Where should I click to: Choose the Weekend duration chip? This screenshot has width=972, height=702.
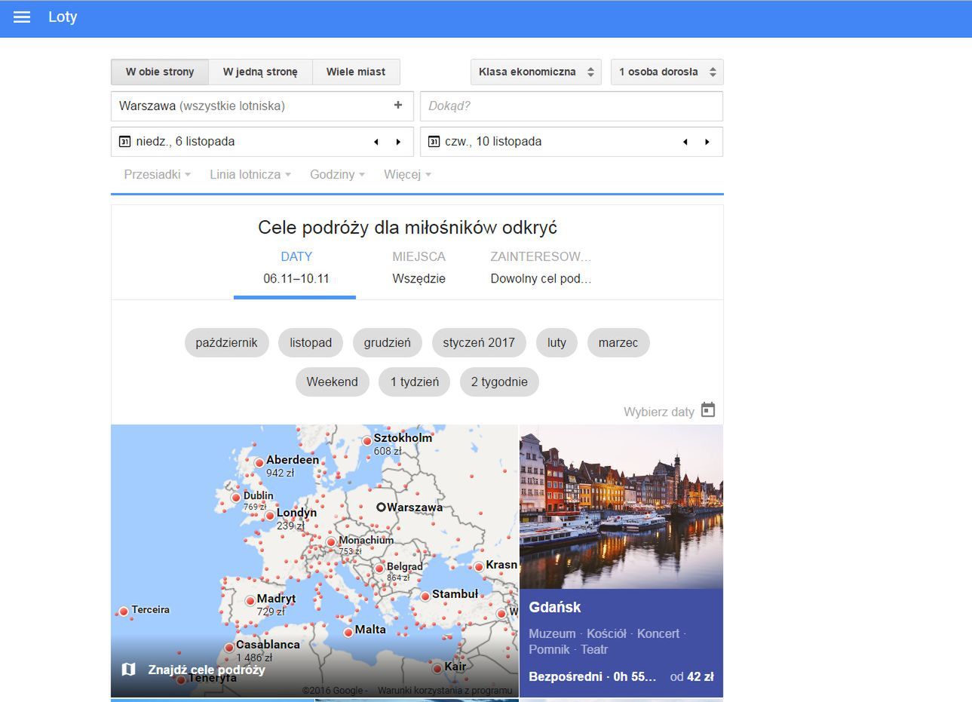tap(332, 382)
